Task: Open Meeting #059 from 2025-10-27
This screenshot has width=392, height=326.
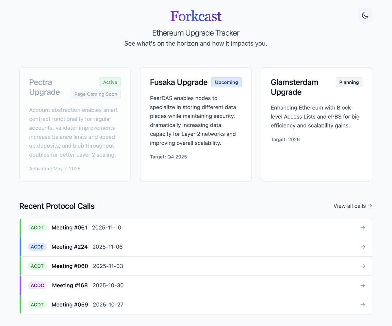Action: point(70,304)
